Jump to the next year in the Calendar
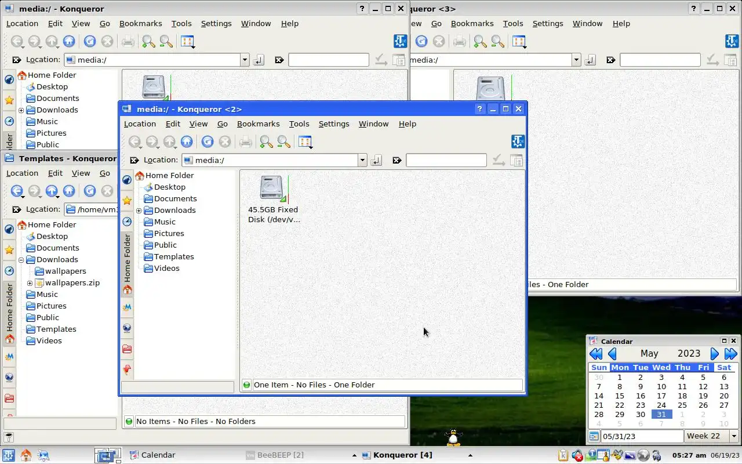The image size is (742, 464). coord(731,354)
